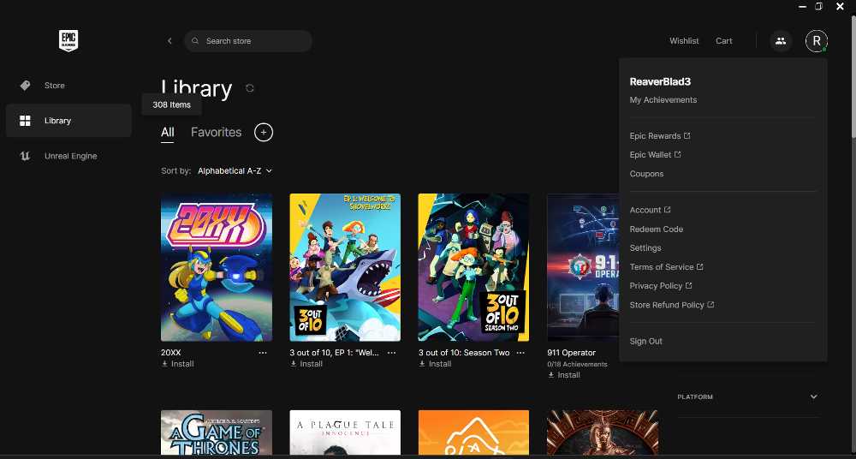Open the Friends list icon
The width and height of the screenshot is (856, 459).
(x=781, y=41)
